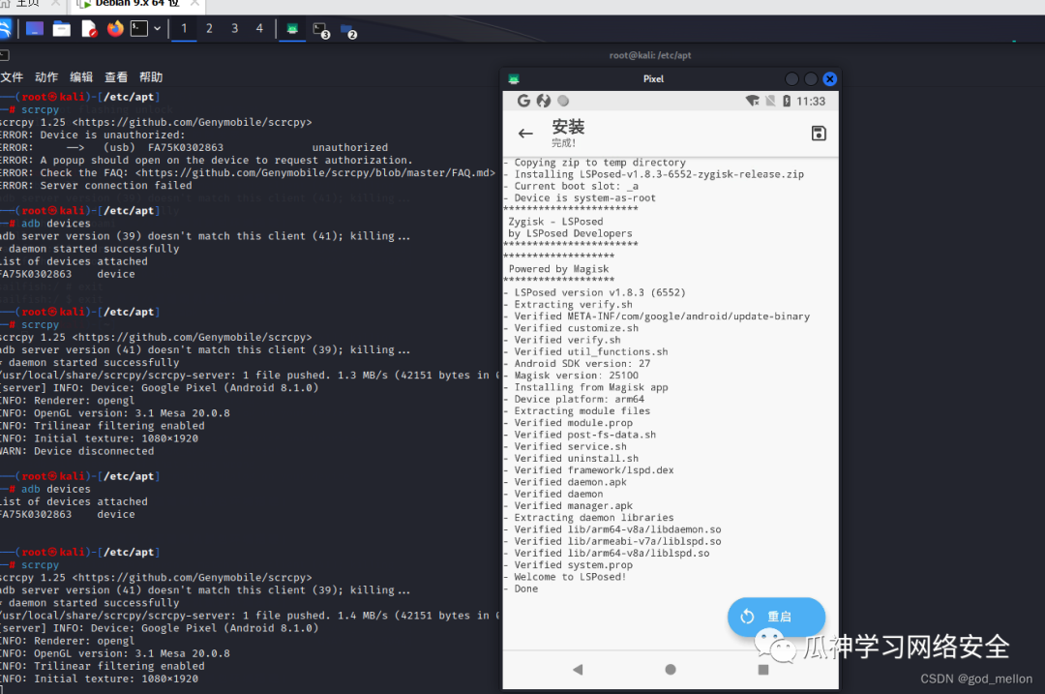Click the Debian 9.x 64 位 VM tab

pos(136,6)
